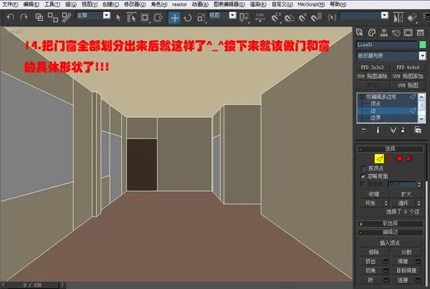Open the 连接 settings box
This screenshot has height=289, width=430.
click(x=419, y=280)
